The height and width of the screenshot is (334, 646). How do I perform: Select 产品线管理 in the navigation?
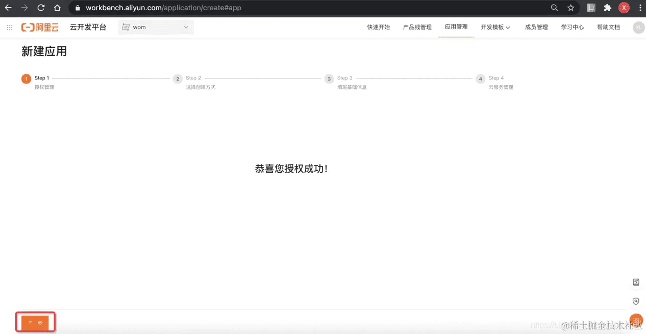(417, 27)
